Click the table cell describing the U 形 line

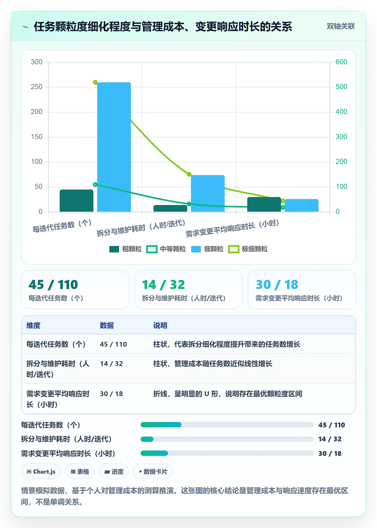pos(228,394)
